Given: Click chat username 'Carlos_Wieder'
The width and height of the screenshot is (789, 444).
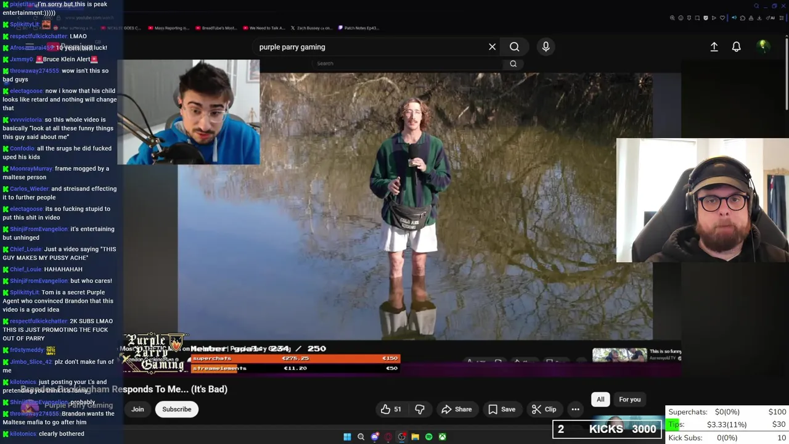Looking at the screenshot, I should (x=29, y=189).
